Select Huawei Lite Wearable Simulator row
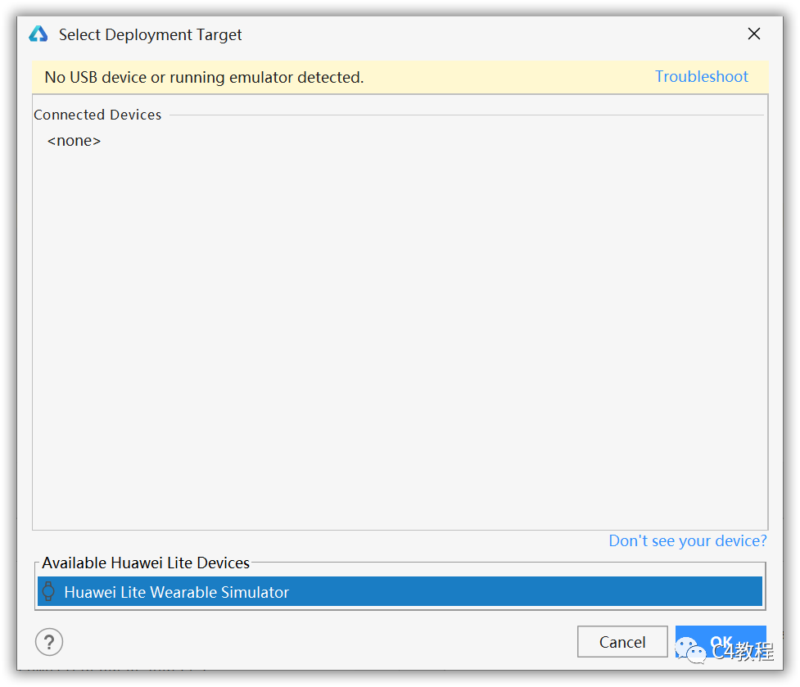 (x=400, y=592)
